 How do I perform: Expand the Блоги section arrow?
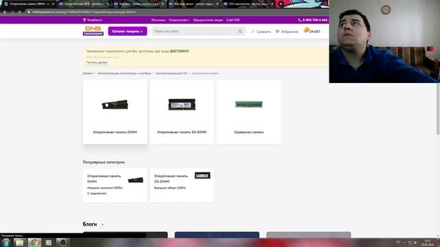tap(102, 224)
